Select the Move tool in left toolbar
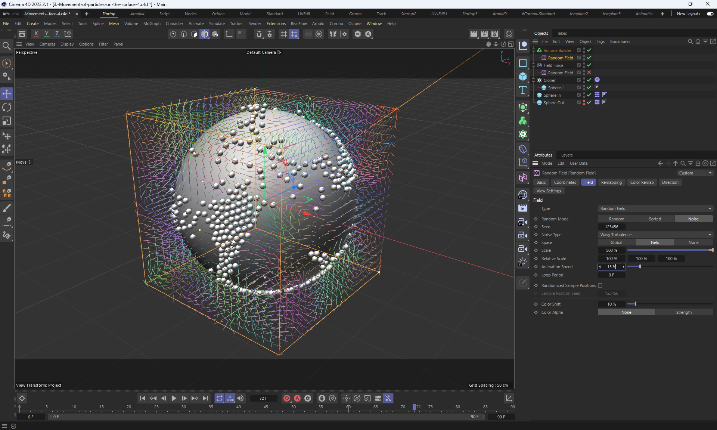Screen dimensions: 717x430 click(x=7, y=93)
